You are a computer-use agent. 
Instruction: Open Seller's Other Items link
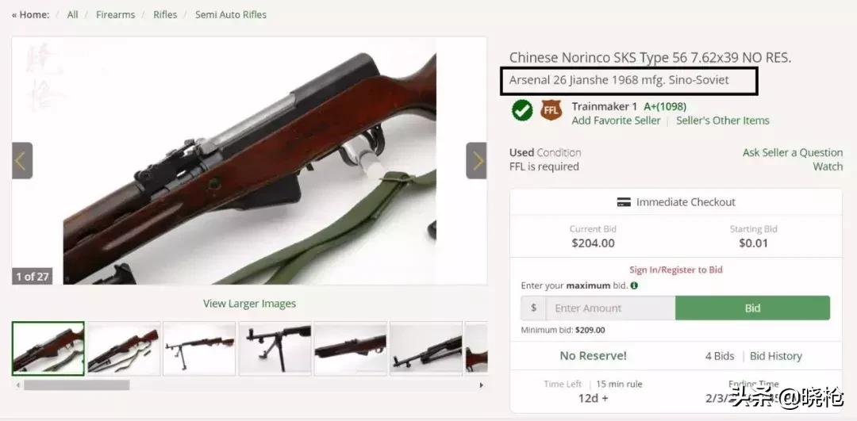723,121
